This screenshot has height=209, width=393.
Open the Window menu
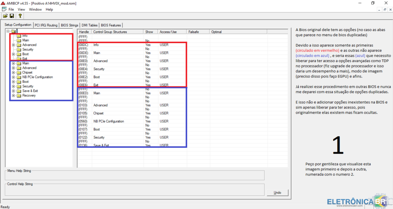[35, 9]
